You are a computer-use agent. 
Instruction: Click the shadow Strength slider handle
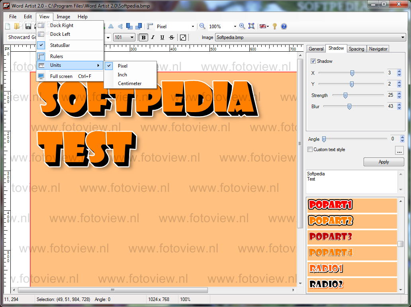tap(345, 95)
